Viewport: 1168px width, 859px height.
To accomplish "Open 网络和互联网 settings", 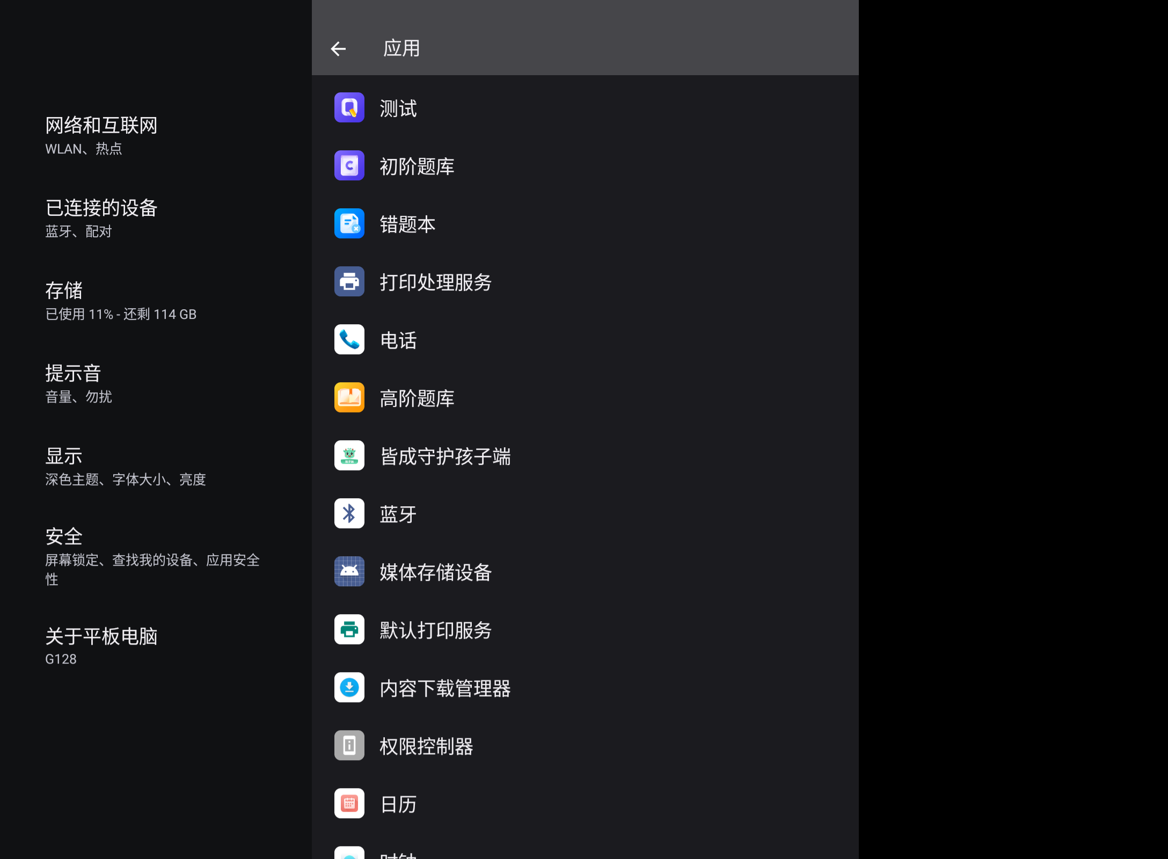I will (x=156, y=135).
